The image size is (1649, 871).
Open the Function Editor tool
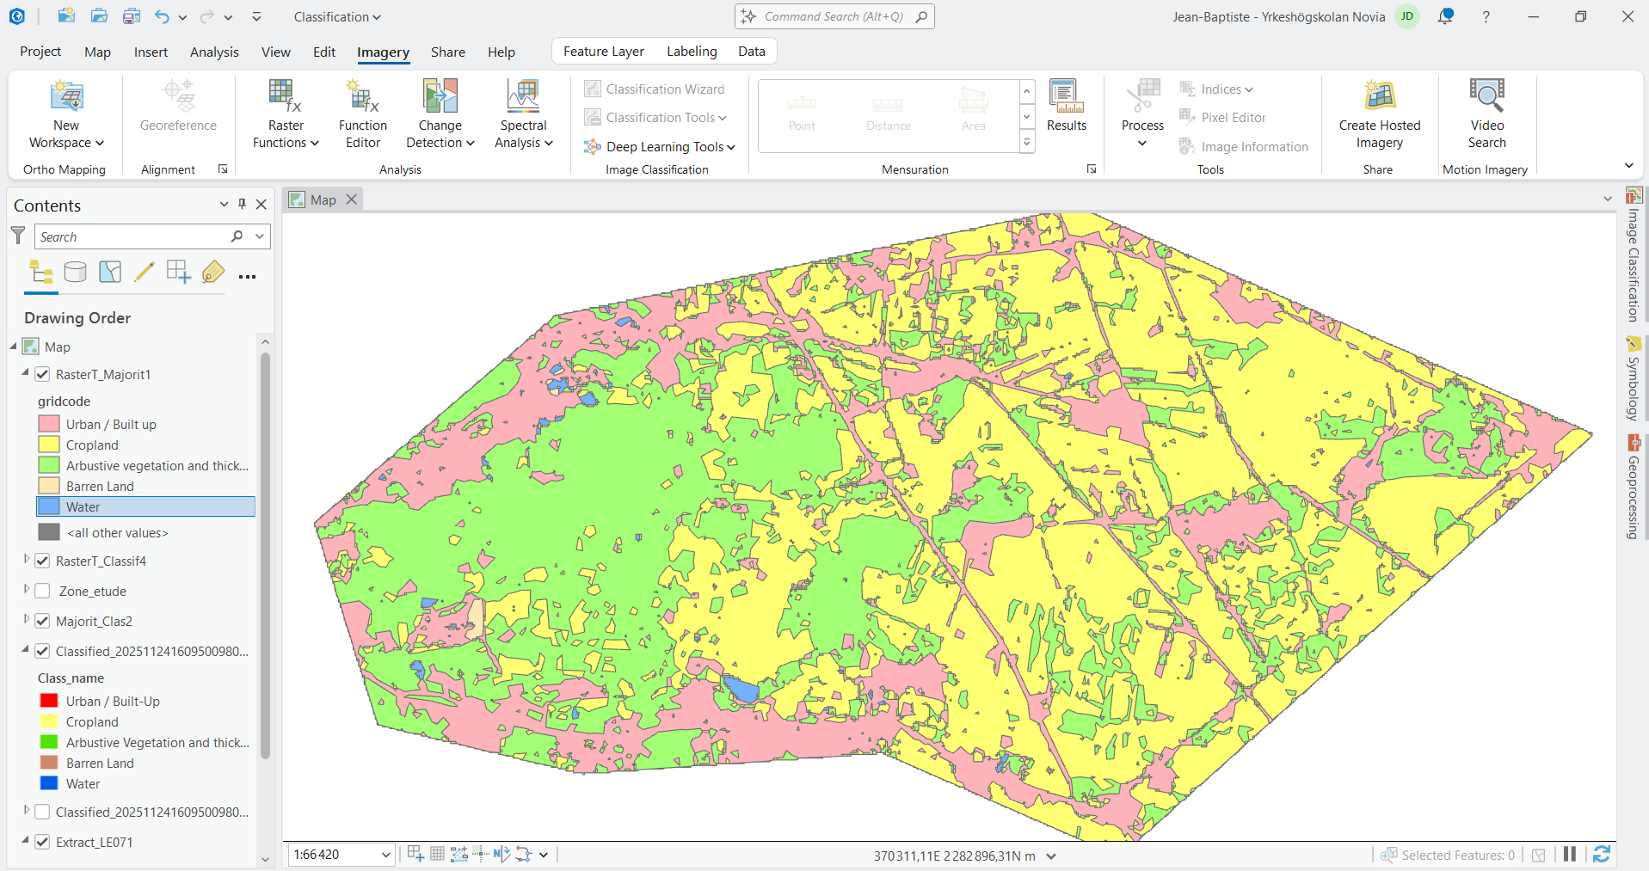(x=362, y=113)
